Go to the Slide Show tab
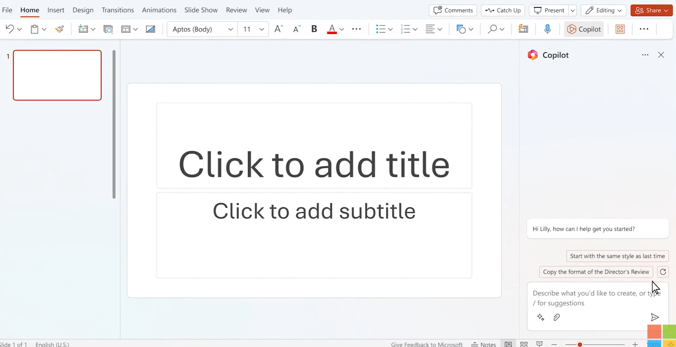The image size is (676, 347). pos(201,10)
